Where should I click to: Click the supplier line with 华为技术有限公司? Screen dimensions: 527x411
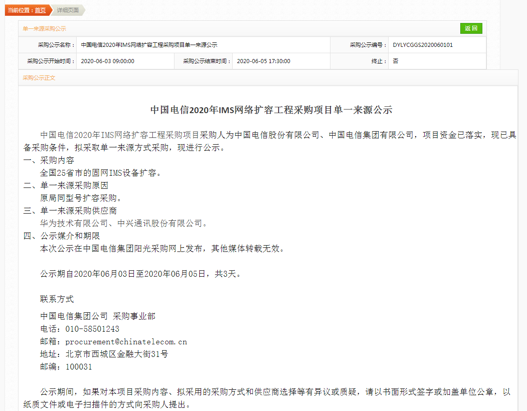124,223
